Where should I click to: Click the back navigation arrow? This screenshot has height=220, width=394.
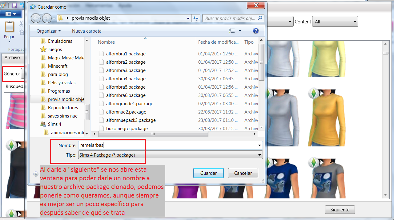click(x=36, y=18)
